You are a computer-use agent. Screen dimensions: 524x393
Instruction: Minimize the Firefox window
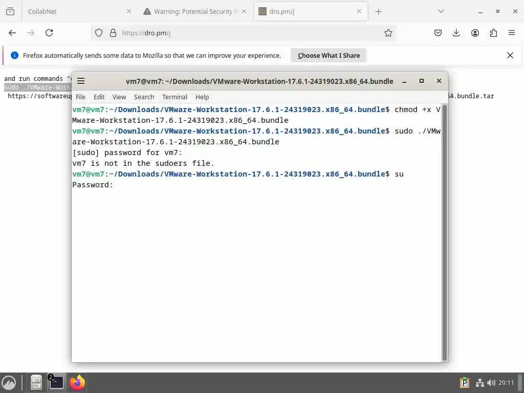coord(480,12)
